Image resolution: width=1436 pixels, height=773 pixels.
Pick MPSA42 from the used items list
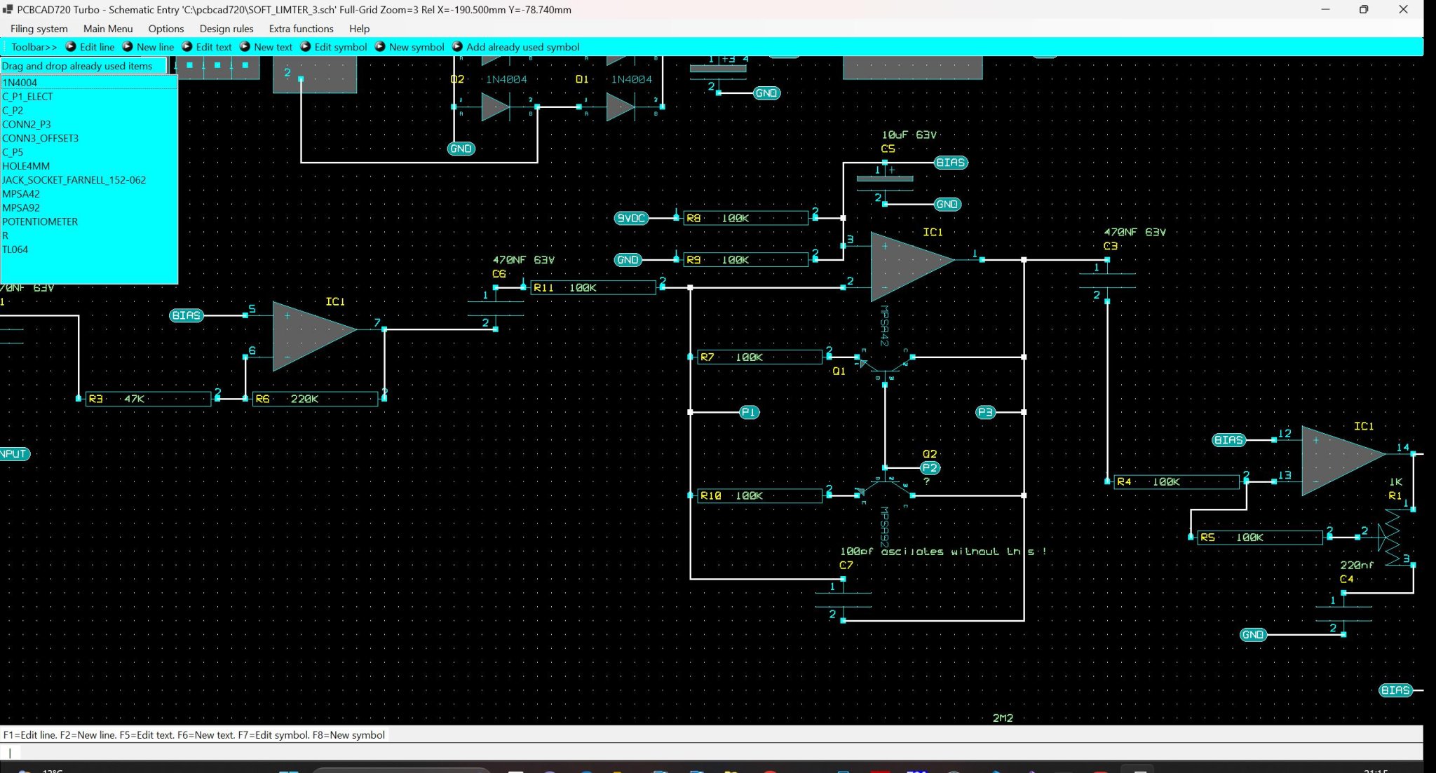[x=89, y=194]
